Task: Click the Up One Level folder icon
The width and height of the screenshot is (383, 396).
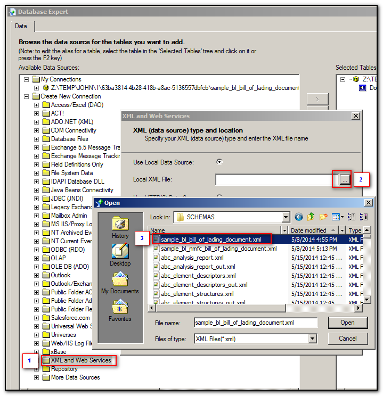Action: tap(311, 217)
